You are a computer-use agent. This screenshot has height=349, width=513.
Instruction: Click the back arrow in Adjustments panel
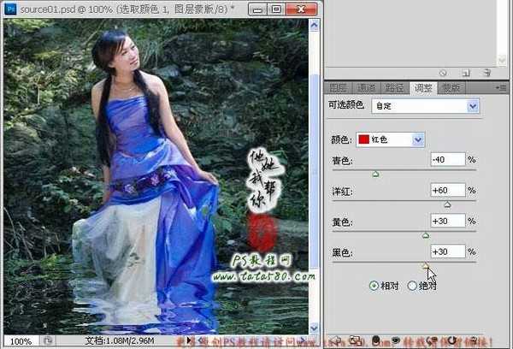333,340
